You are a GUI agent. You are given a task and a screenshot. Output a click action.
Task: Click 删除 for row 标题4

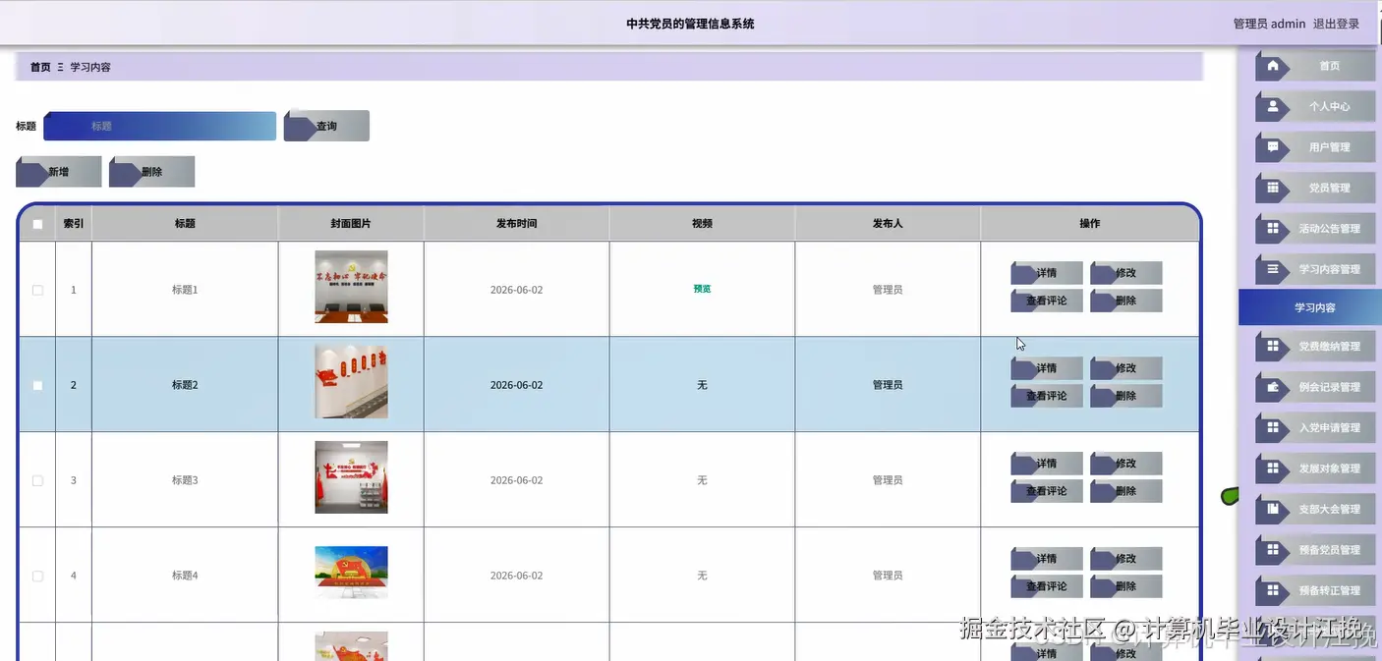pos(1126,586)
